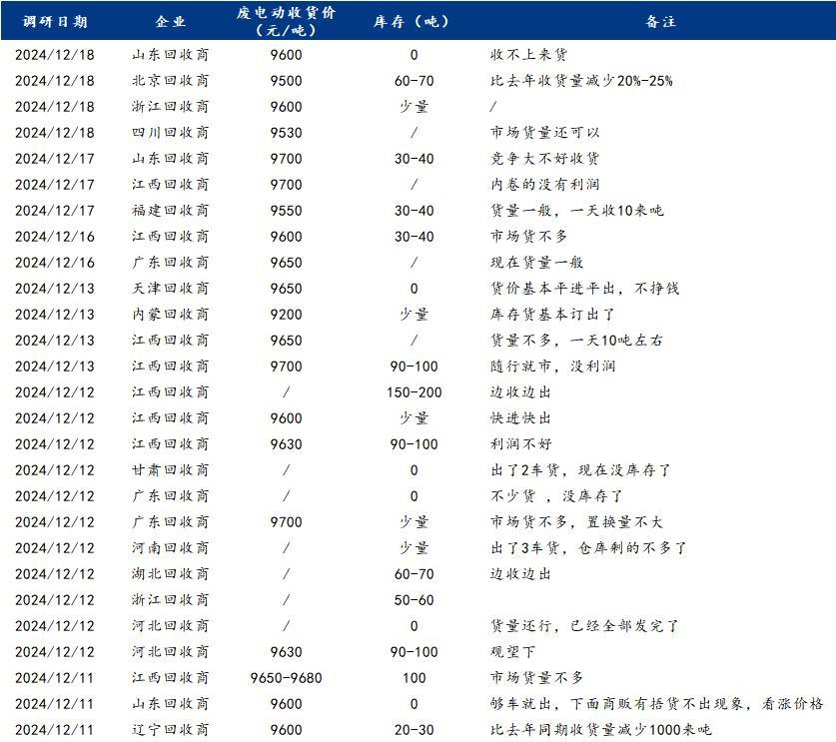Viewport: 836px width, 742px height.
Task: Click the inventory 60-70 in 湖北回收商 row
Action: click(x=414, y=574)
